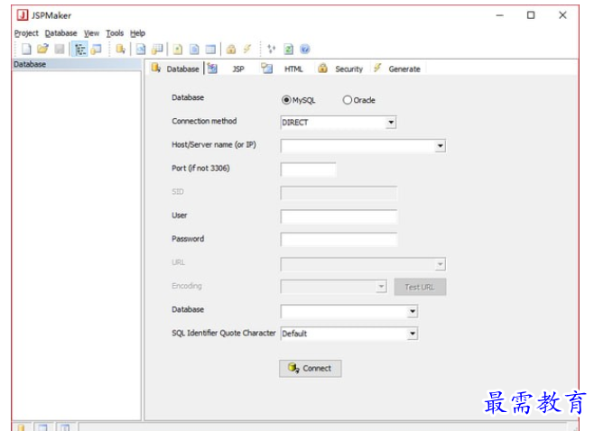Open a project using the yellow folder icon

(x=42, y=49)
